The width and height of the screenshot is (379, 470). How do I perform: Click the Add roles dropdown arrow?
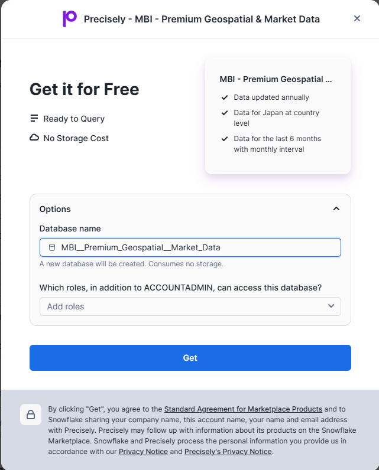pos(331,306)
